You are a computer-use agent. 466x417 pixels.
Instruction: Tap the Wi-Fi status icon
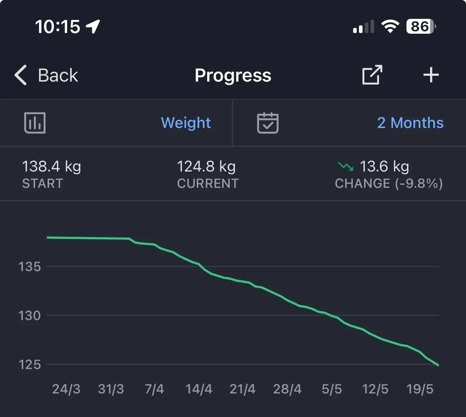[390, 26]
